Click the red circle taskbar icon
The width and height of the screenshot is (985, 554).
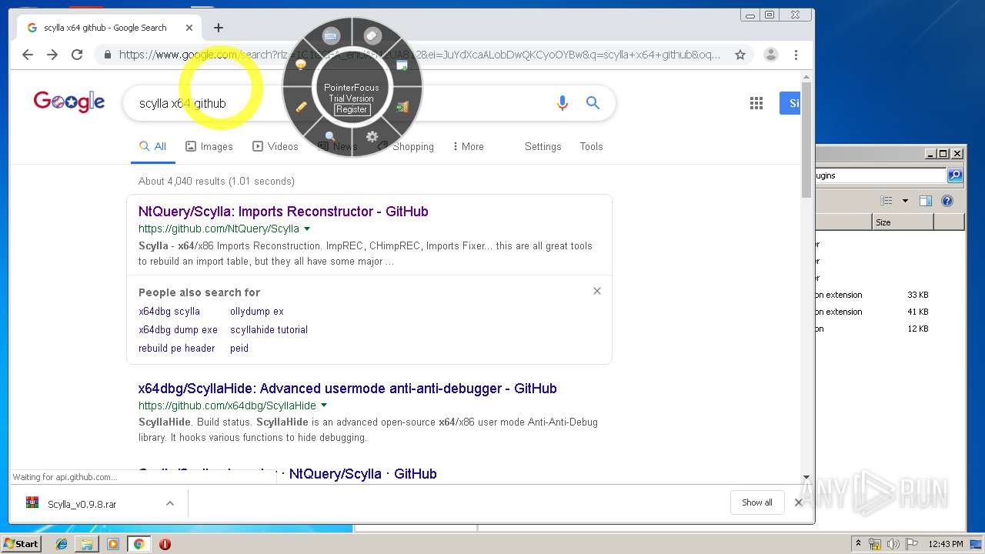tap(165, 544)
